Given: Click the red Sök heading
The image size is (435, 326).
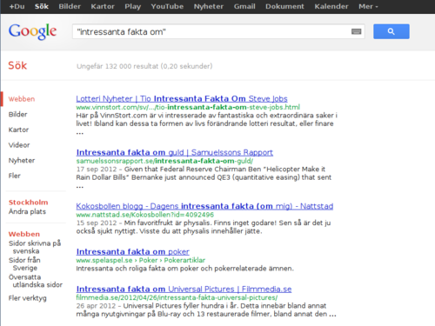Looking at the screenshot, I should [17, 65].
